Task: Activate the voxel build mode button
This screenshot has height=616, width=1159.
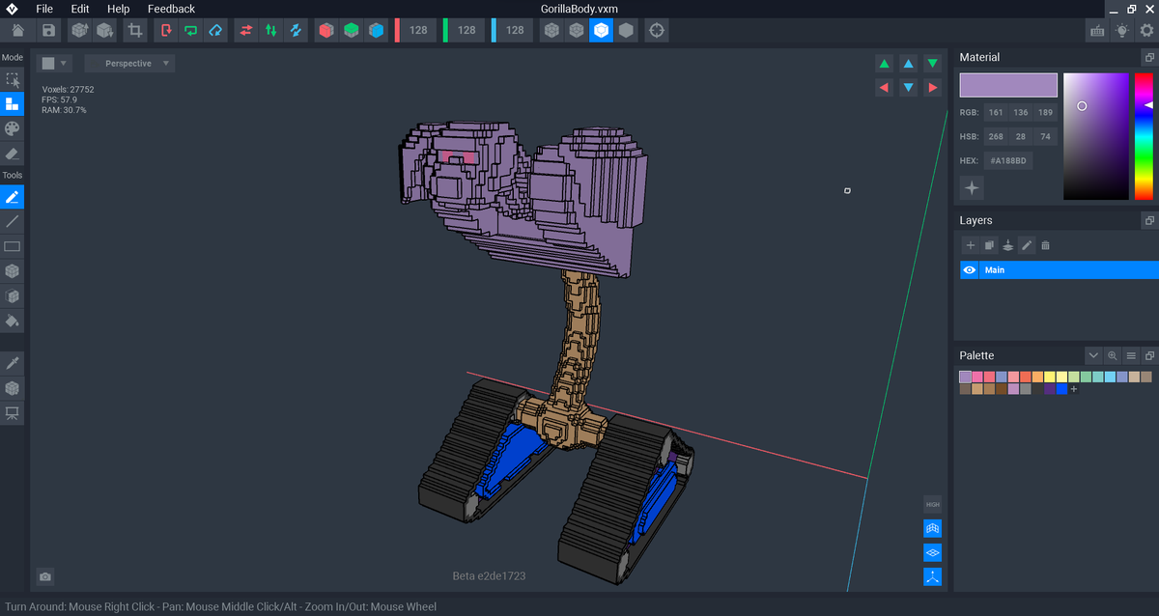Action: [x=13, y=104]
